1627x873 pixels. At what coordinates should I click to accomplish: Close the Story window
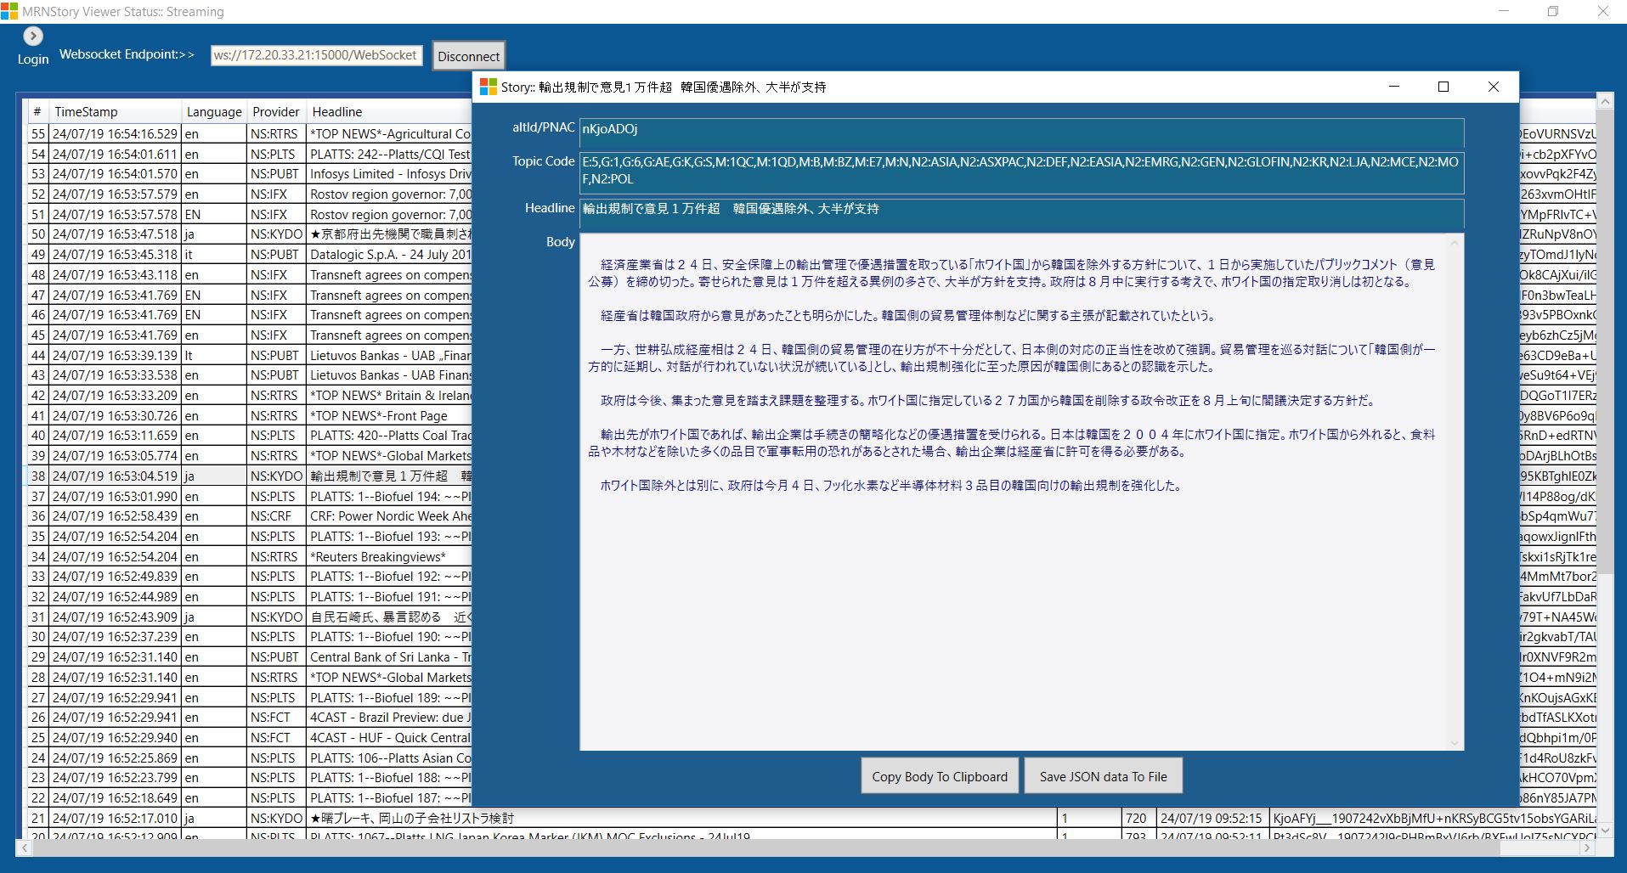tap(1494, 87)
